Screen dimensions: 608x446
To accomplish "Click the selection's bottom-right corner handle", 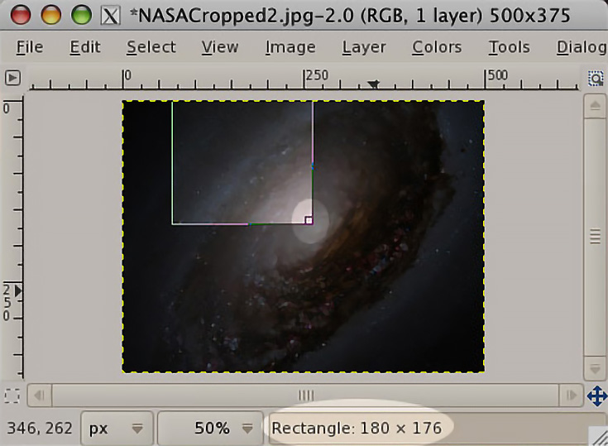I will (309, 220).
